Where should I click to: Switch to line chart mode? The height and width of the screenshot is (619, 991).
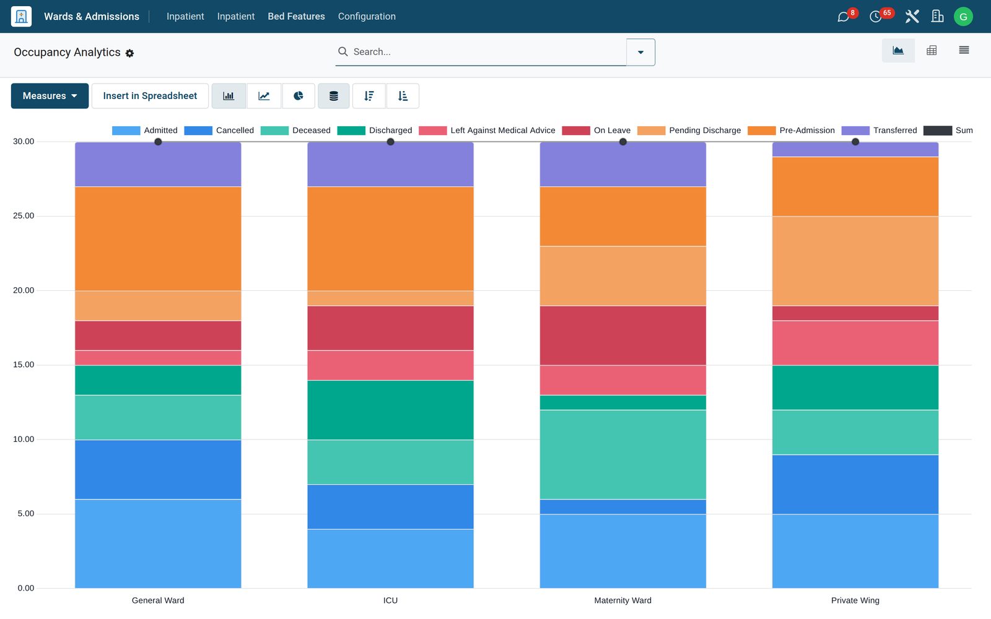pyautogui.click(x=264, y=96)
